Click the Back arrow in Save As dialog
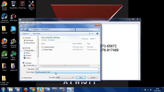 click(22, 30)
